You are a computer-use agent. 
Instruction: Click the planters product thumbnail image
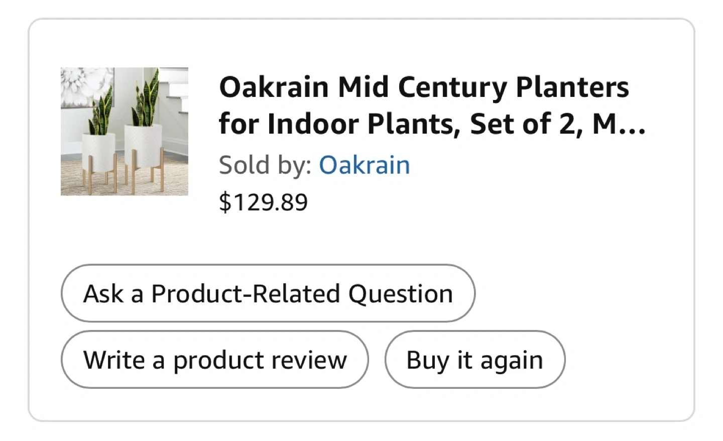(x=125, y=131)
